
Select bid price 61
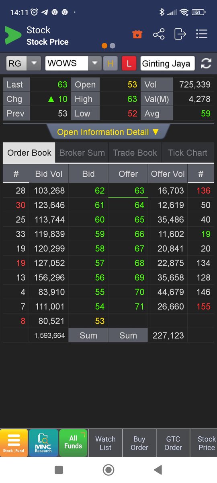[100, 205]
